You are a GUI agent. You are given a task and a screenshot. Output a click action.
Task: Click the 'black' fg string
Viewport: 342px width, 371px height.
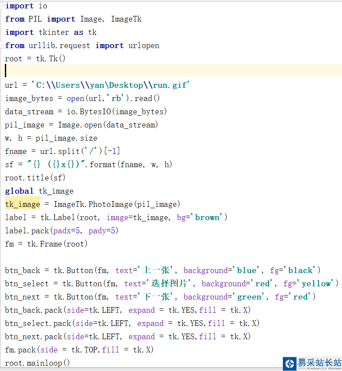[x=300, y=270]
